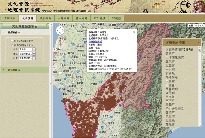This screenshot has height=138, width=205.
Task: Click the map pan navigation control
Action: coord(60,30)
